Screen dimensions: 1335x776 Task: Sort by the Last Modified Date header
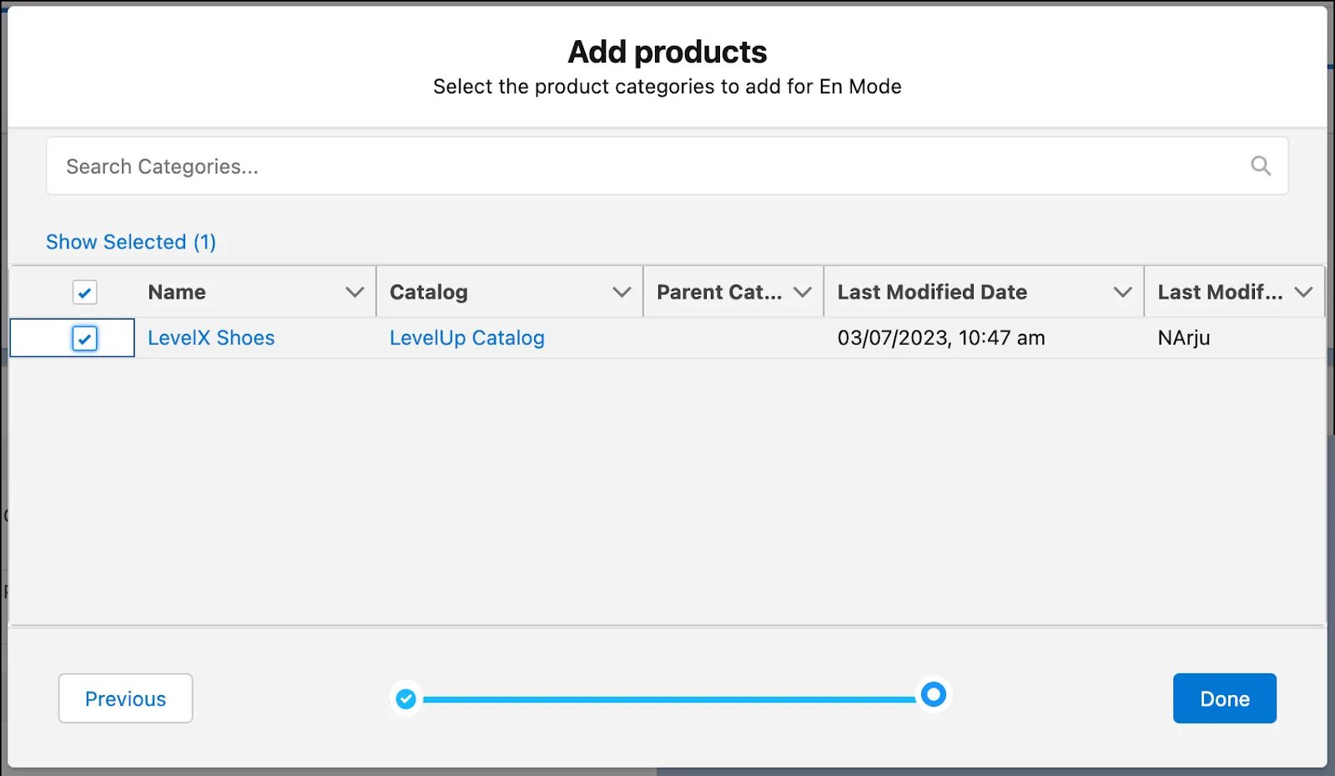(932, 292)
